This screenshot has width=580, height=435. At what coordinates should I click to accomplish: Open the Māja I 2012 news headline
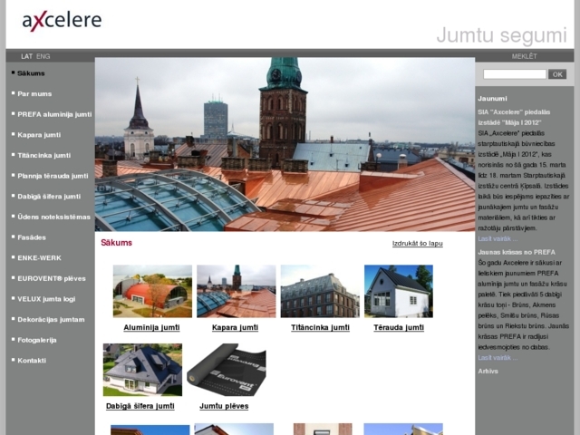pyautogui.click(x=514, y=117)
